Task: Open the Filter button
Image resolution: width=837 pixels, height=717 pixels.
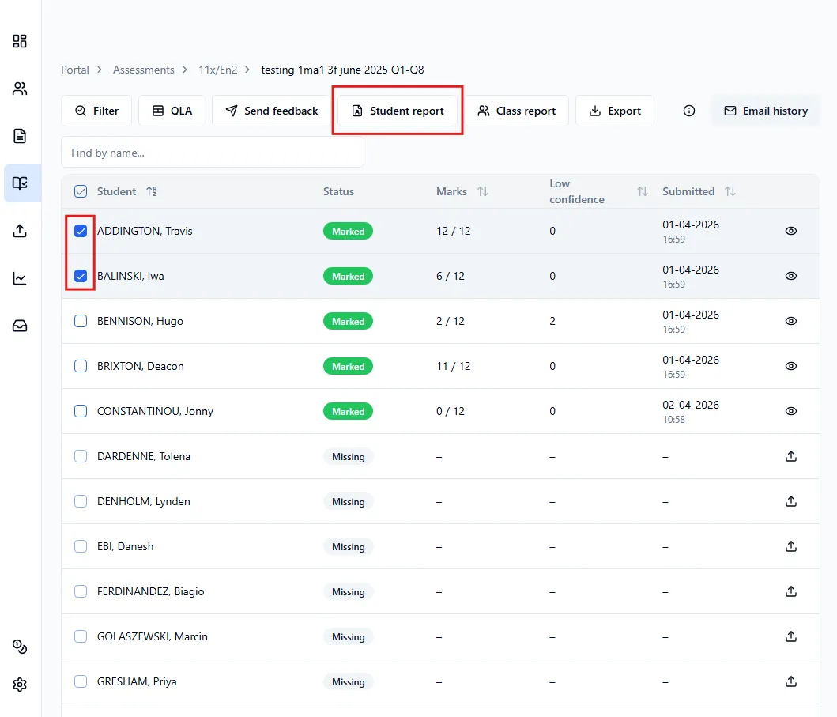Action: (96, 111)
